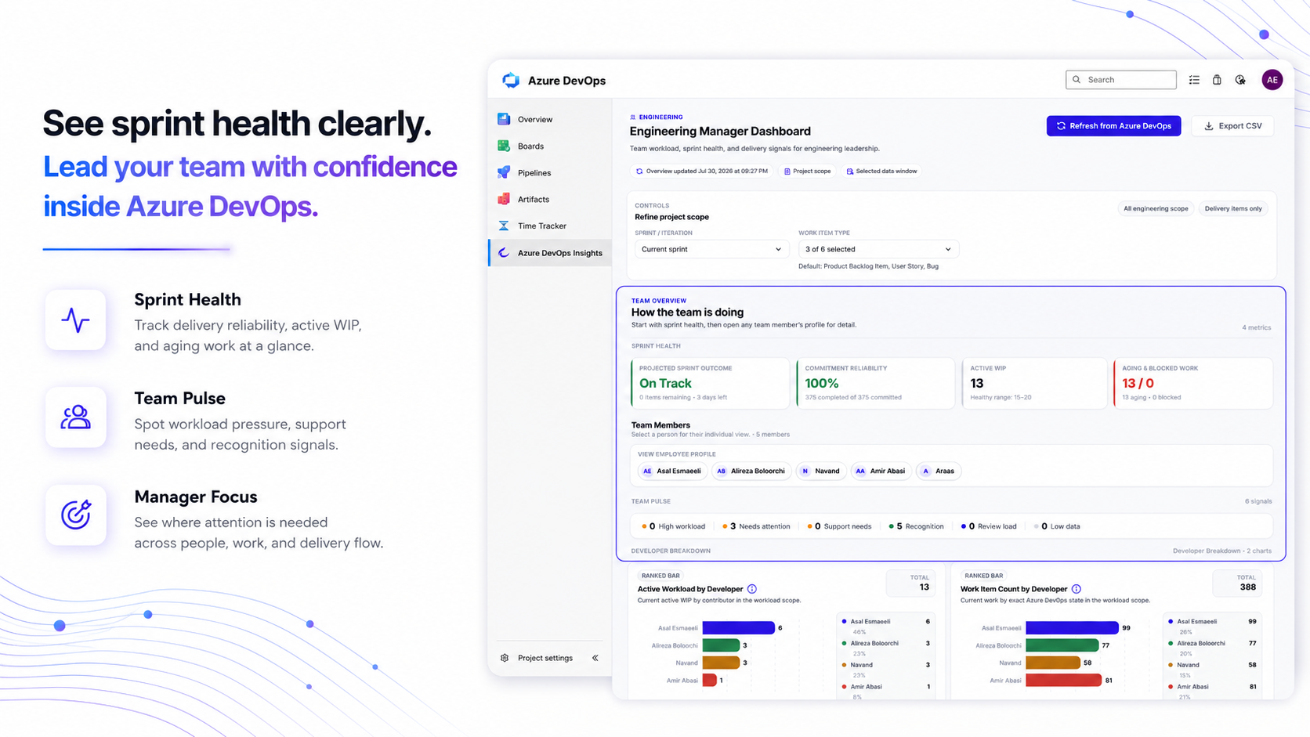1310x737 pixels.
Task: Open Amir Abasi's employee profile
Action: point(881,471)
